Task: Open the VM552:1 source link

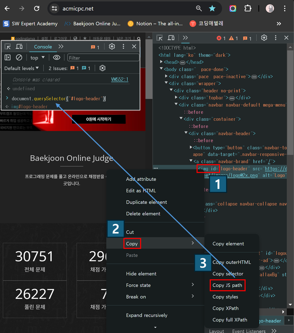Action: 119,80
